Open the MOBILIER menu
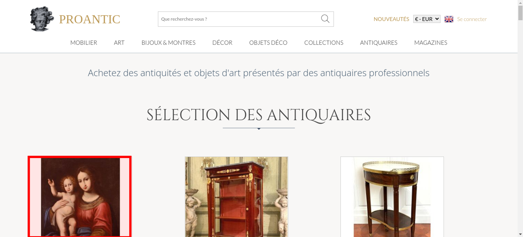 click(x=84, y=43)
